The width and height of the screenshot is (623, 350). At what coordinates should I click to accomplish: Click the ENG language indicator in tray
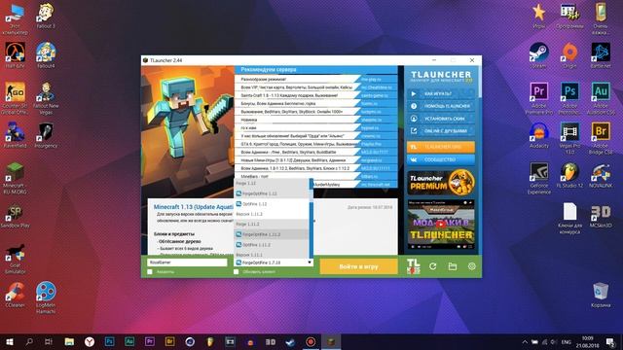(567, 342)
